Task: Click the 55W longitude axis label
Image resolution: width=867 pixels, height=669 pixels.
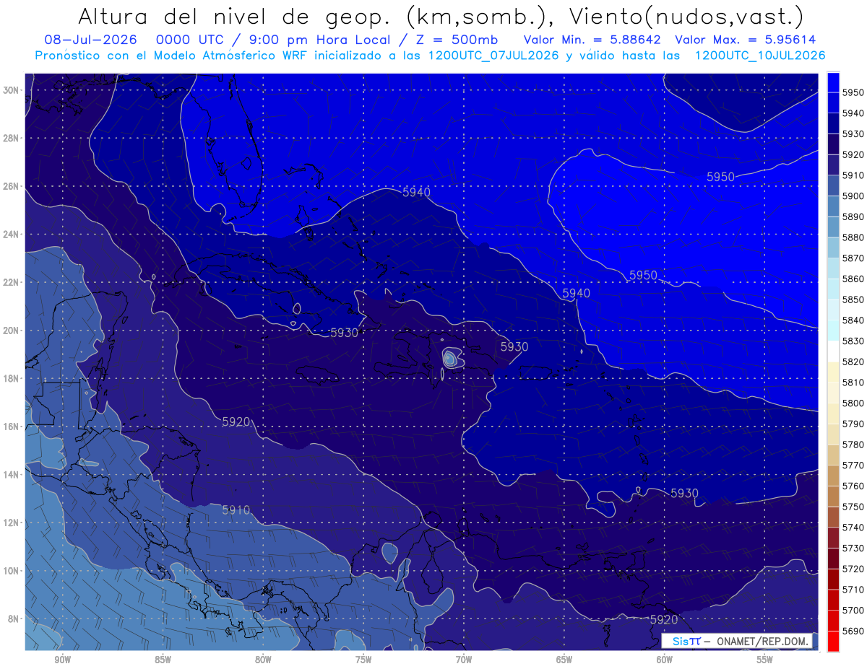Action: pos(765,660)
